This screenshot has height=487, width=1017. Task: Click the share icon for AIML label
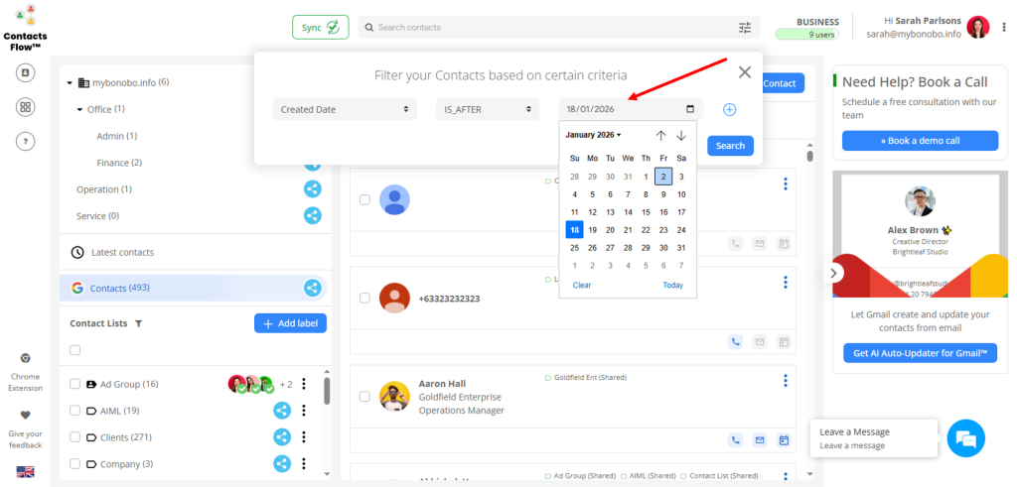[282, 411]
